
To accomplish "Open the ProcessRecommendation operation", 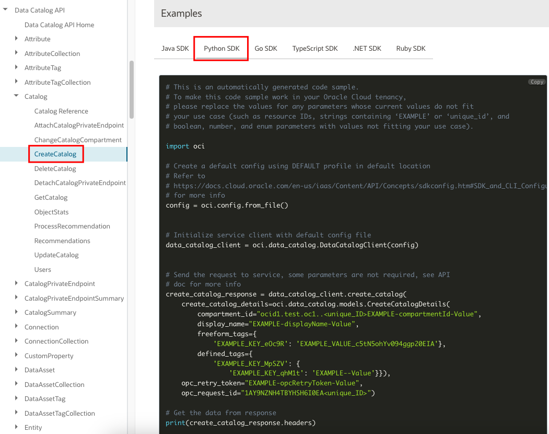I will pos(72,226).
